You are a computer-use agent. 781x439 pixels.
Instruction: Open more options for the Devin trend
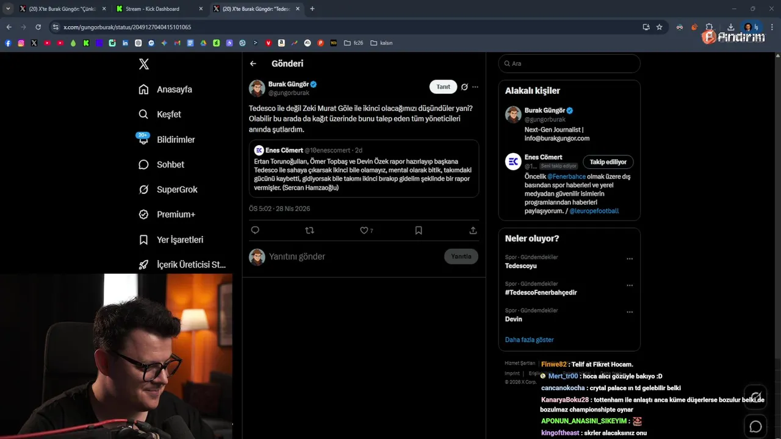point(630,313)
